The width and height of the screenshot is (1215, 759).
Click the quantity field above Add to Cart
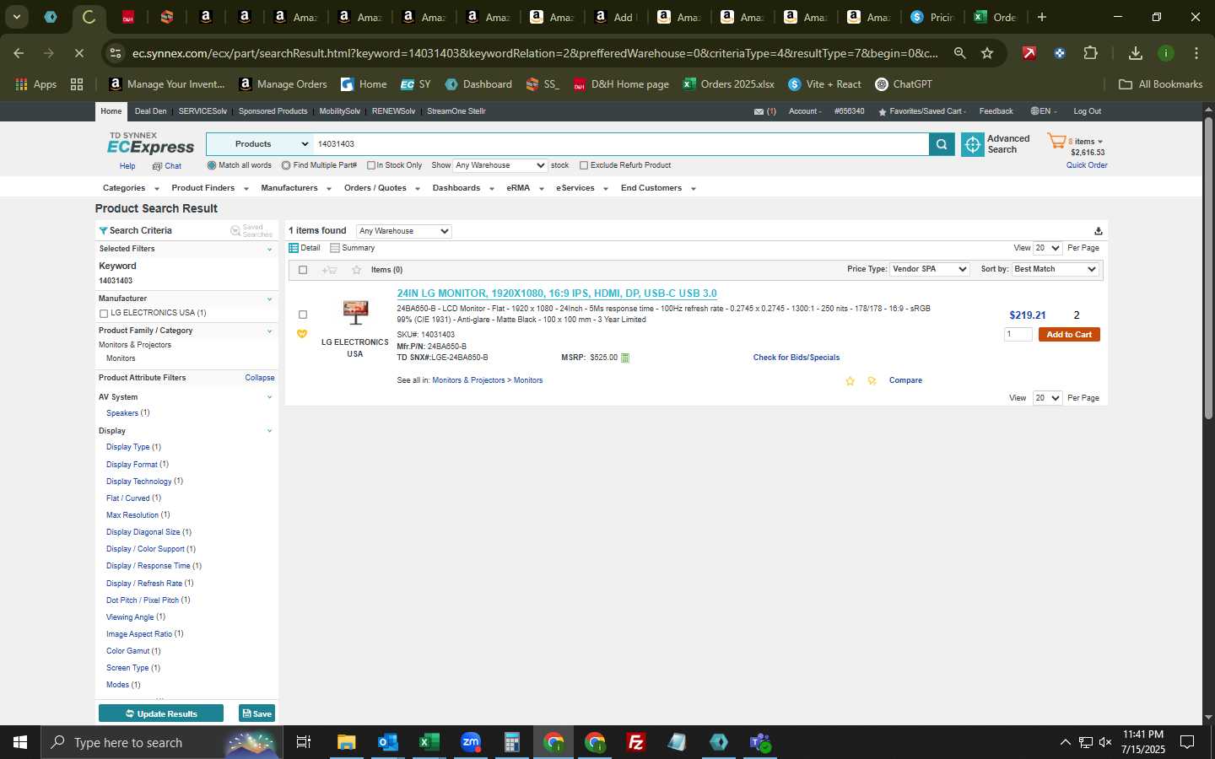1018,334
